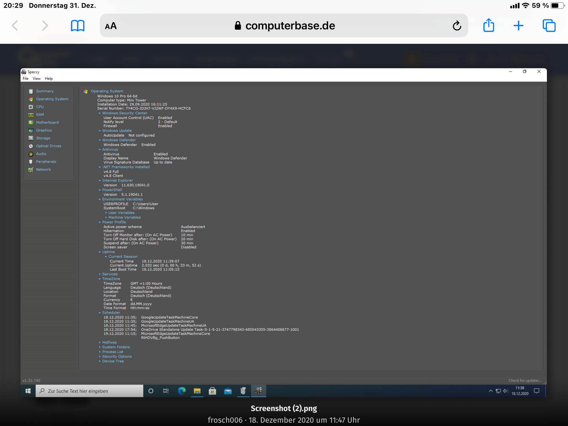
Task: Click Microsoft Edge icon in taskbar
Action: [x=182, y=391]
